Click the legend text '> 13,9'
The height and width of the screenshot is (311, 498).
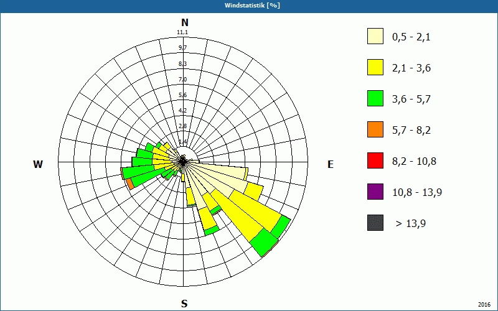coord(411,224)
